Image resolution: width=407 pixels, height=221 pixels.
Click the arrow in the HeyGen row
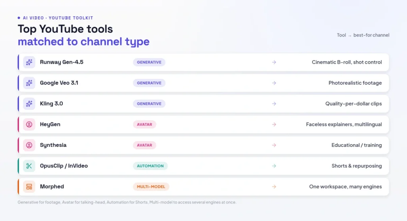(x=274, y=124)
